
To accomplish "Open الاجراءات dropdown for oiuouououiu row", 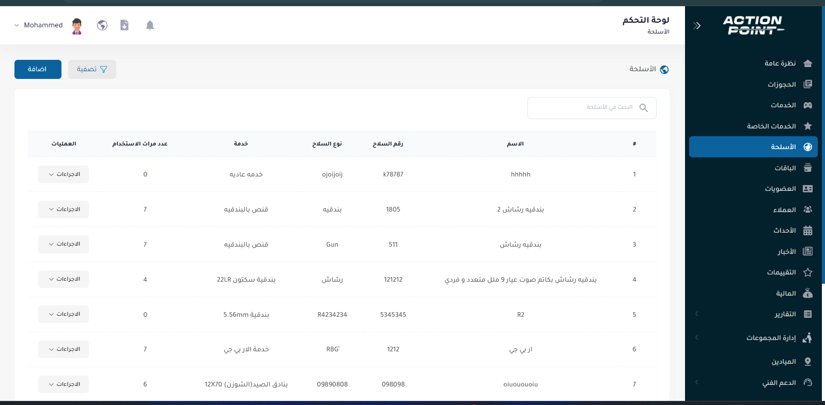I will click(x=64, y=384).
